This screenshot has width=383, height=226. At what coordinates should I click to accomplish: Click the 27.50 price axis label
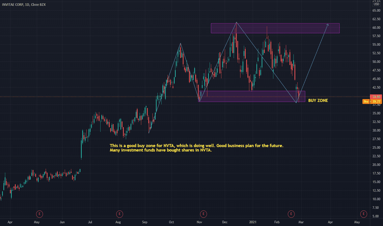[376, 139]
